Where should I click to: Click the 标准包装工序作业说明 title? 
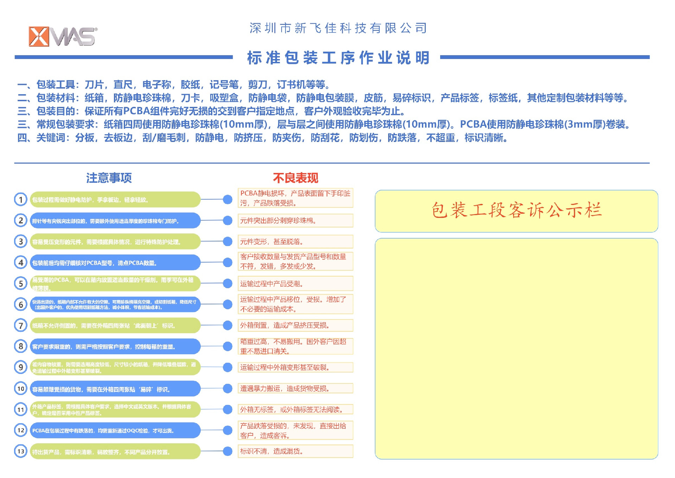tap(338, 58)
